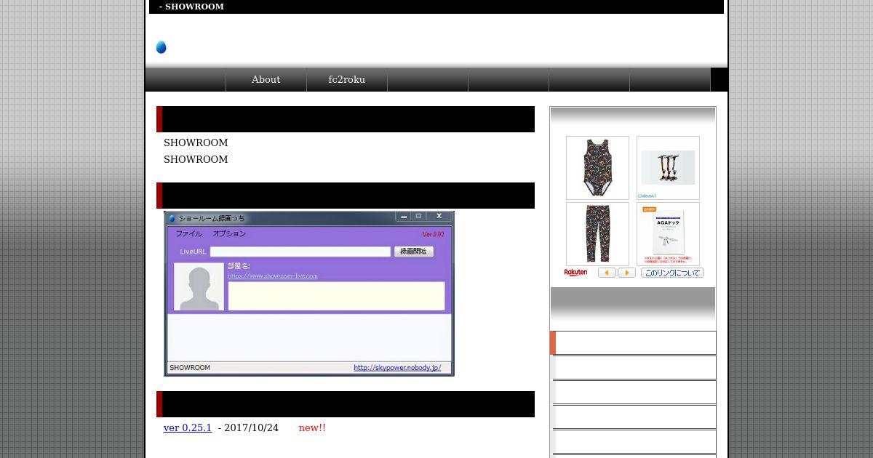
Task: Click the このリンクについて button in the ad
Action: point(672,273)
